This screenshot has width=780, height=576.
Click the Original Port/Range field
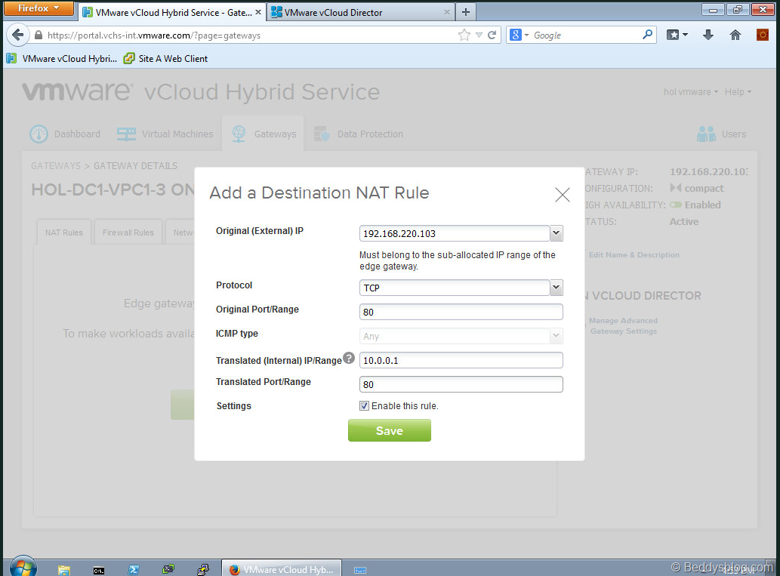[x=461, y=312]
